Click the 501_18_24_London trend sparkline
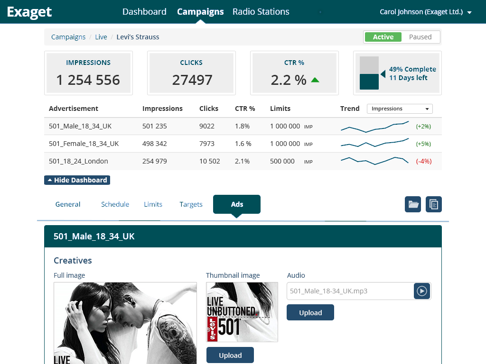Image resolution: width=486 pixels, height=364 pixels. pyautogui.click(x=374, y=161)
